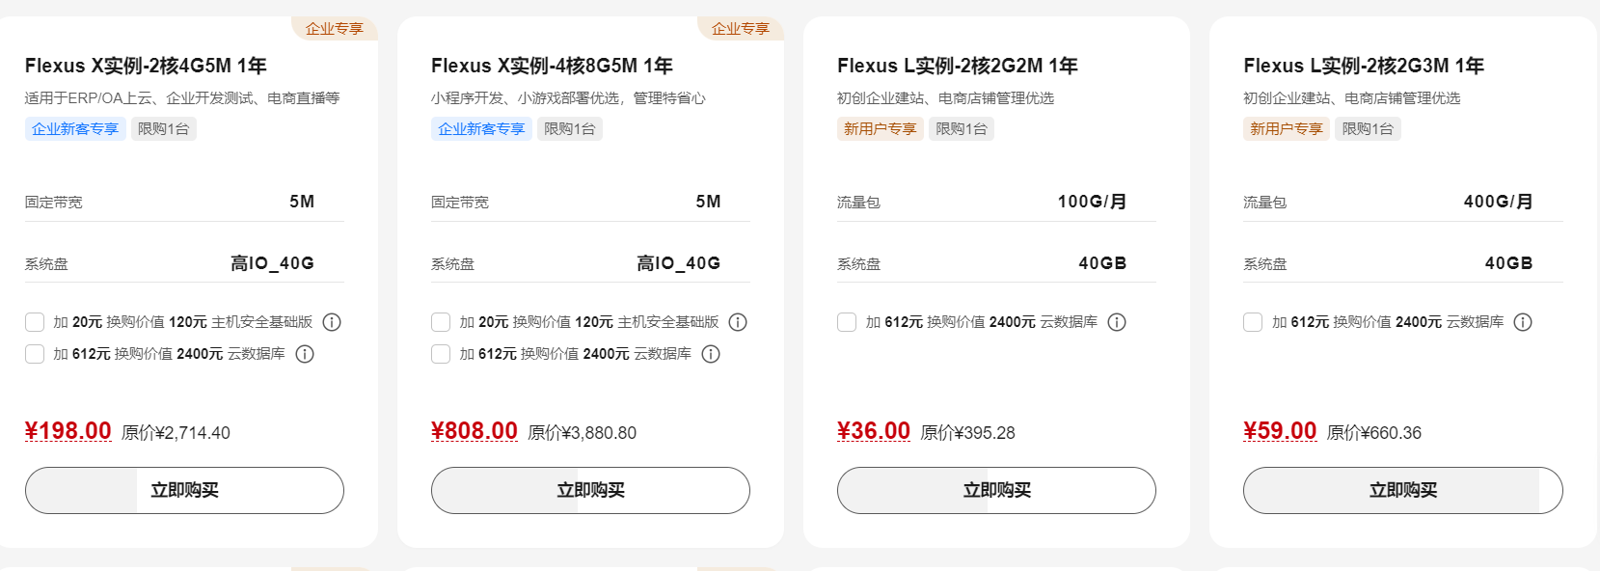Click 企业专享 corner badge on 4核8G5M card
Image resolution: width=1600 pixels, height=571 pixels.
(x=740, y=29)
